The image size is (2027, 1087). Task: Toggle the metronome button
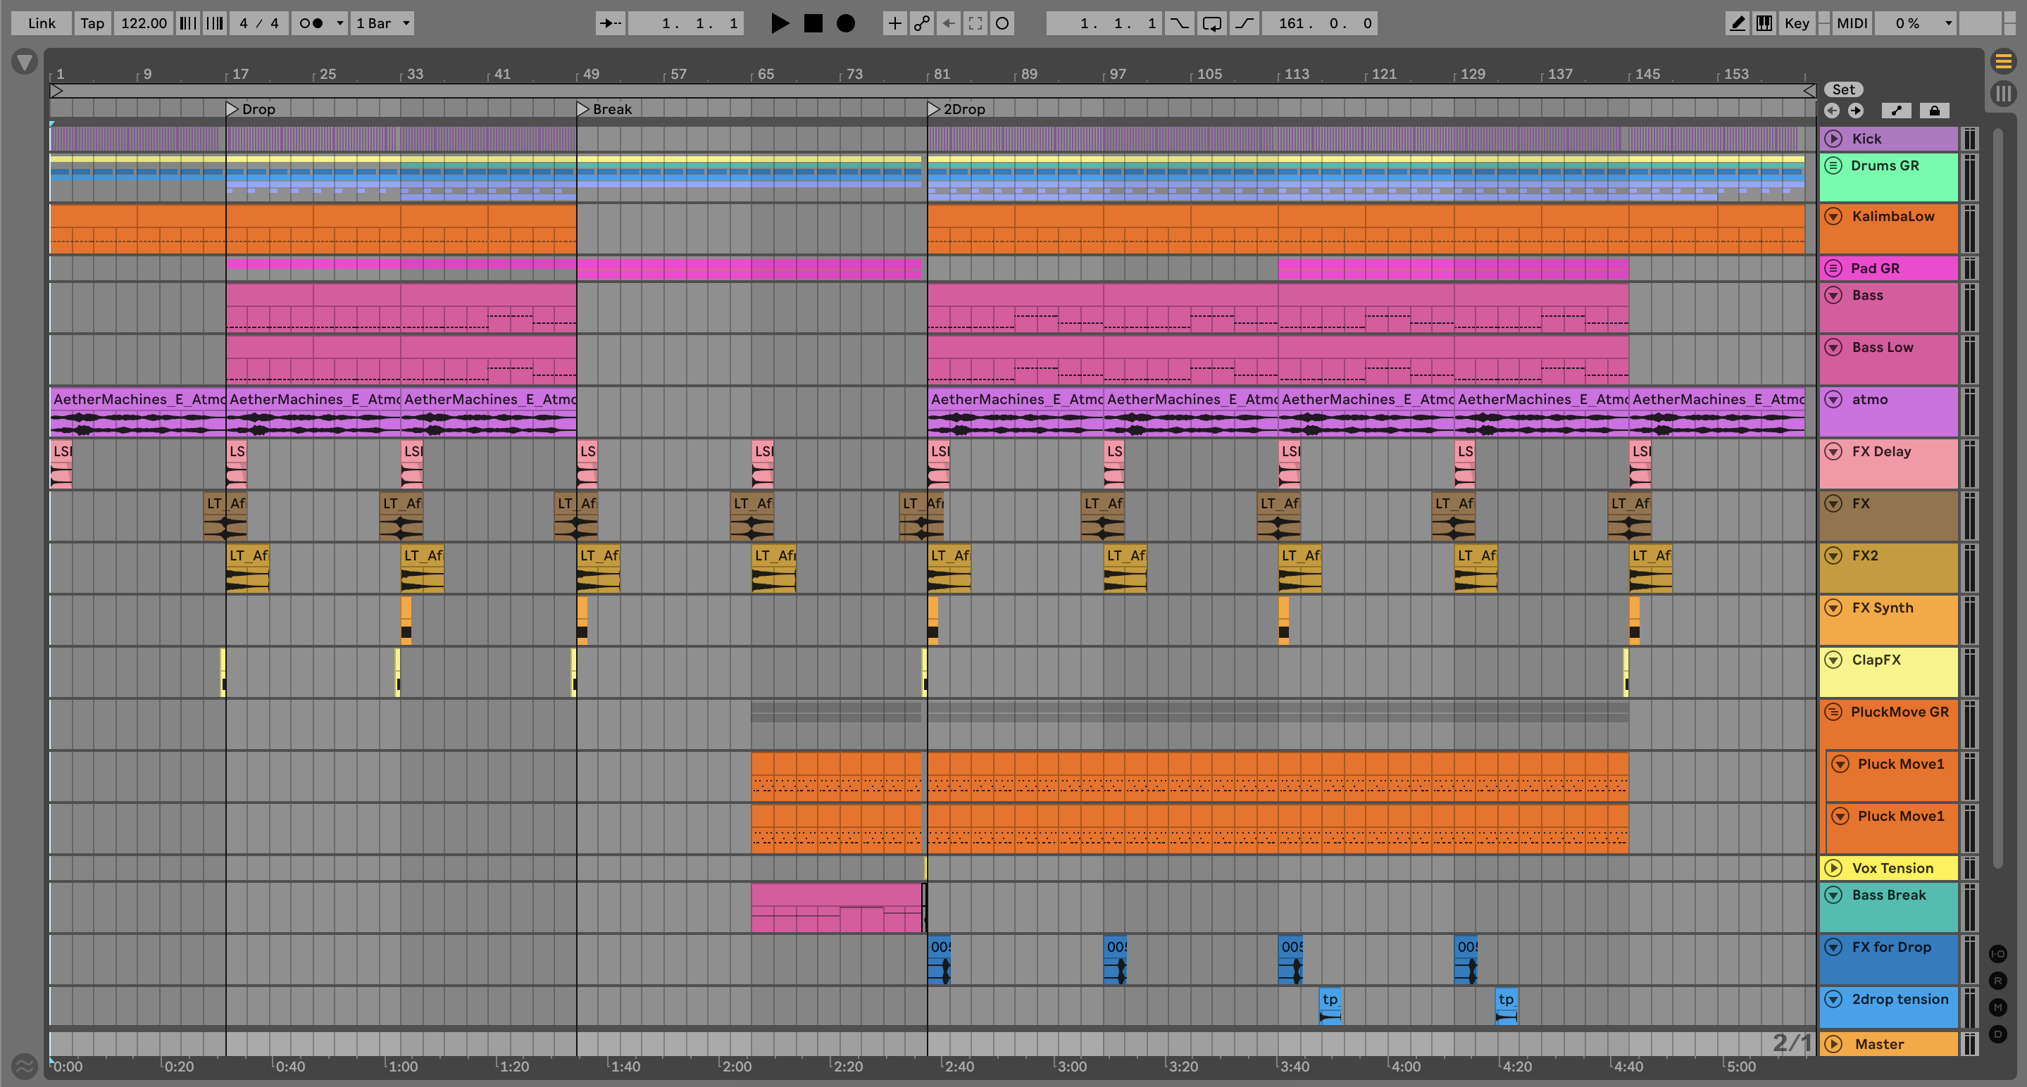point(311,24)
